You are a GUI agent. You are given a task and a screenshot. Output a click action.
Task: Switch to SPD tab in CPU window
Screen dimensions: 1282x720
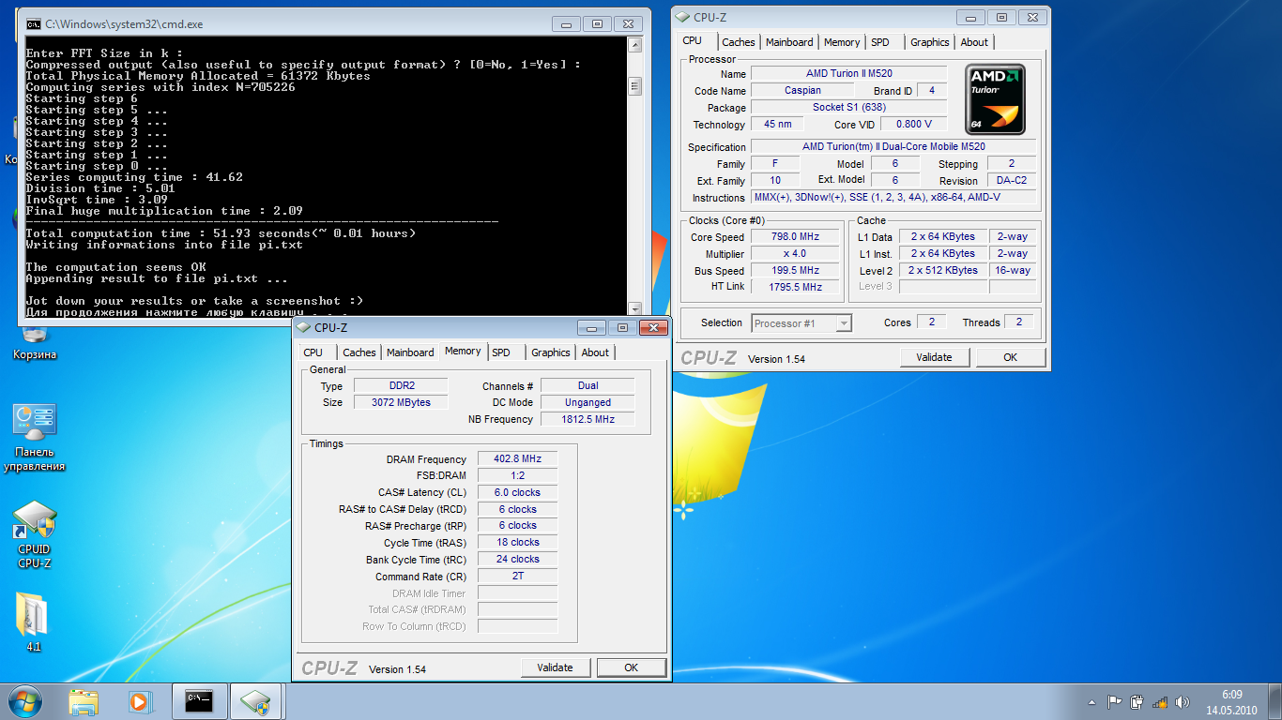(x=880, y=42)
